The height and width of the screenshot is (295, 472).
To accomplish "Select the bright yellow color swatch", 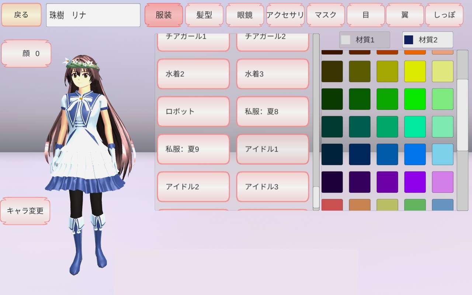I will (x=415, y=72).
